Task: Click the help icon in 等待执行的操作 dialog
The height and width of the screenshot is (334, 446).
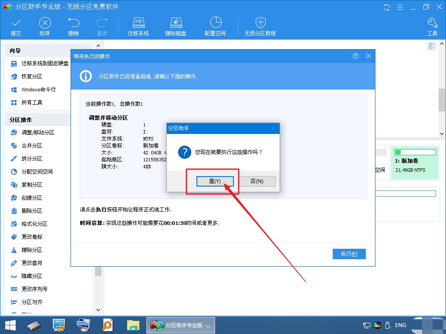Action: pyautogui.click(x=355, y=56)
